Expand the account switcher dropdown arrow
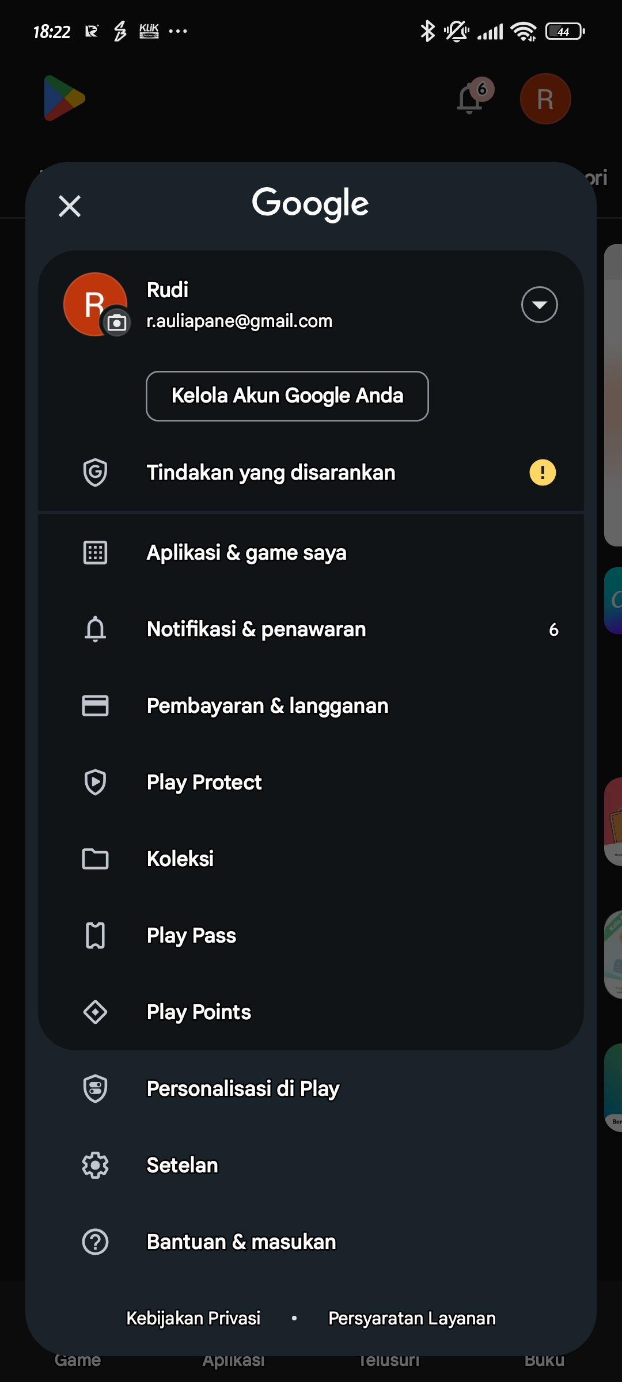 coord(539,305)
